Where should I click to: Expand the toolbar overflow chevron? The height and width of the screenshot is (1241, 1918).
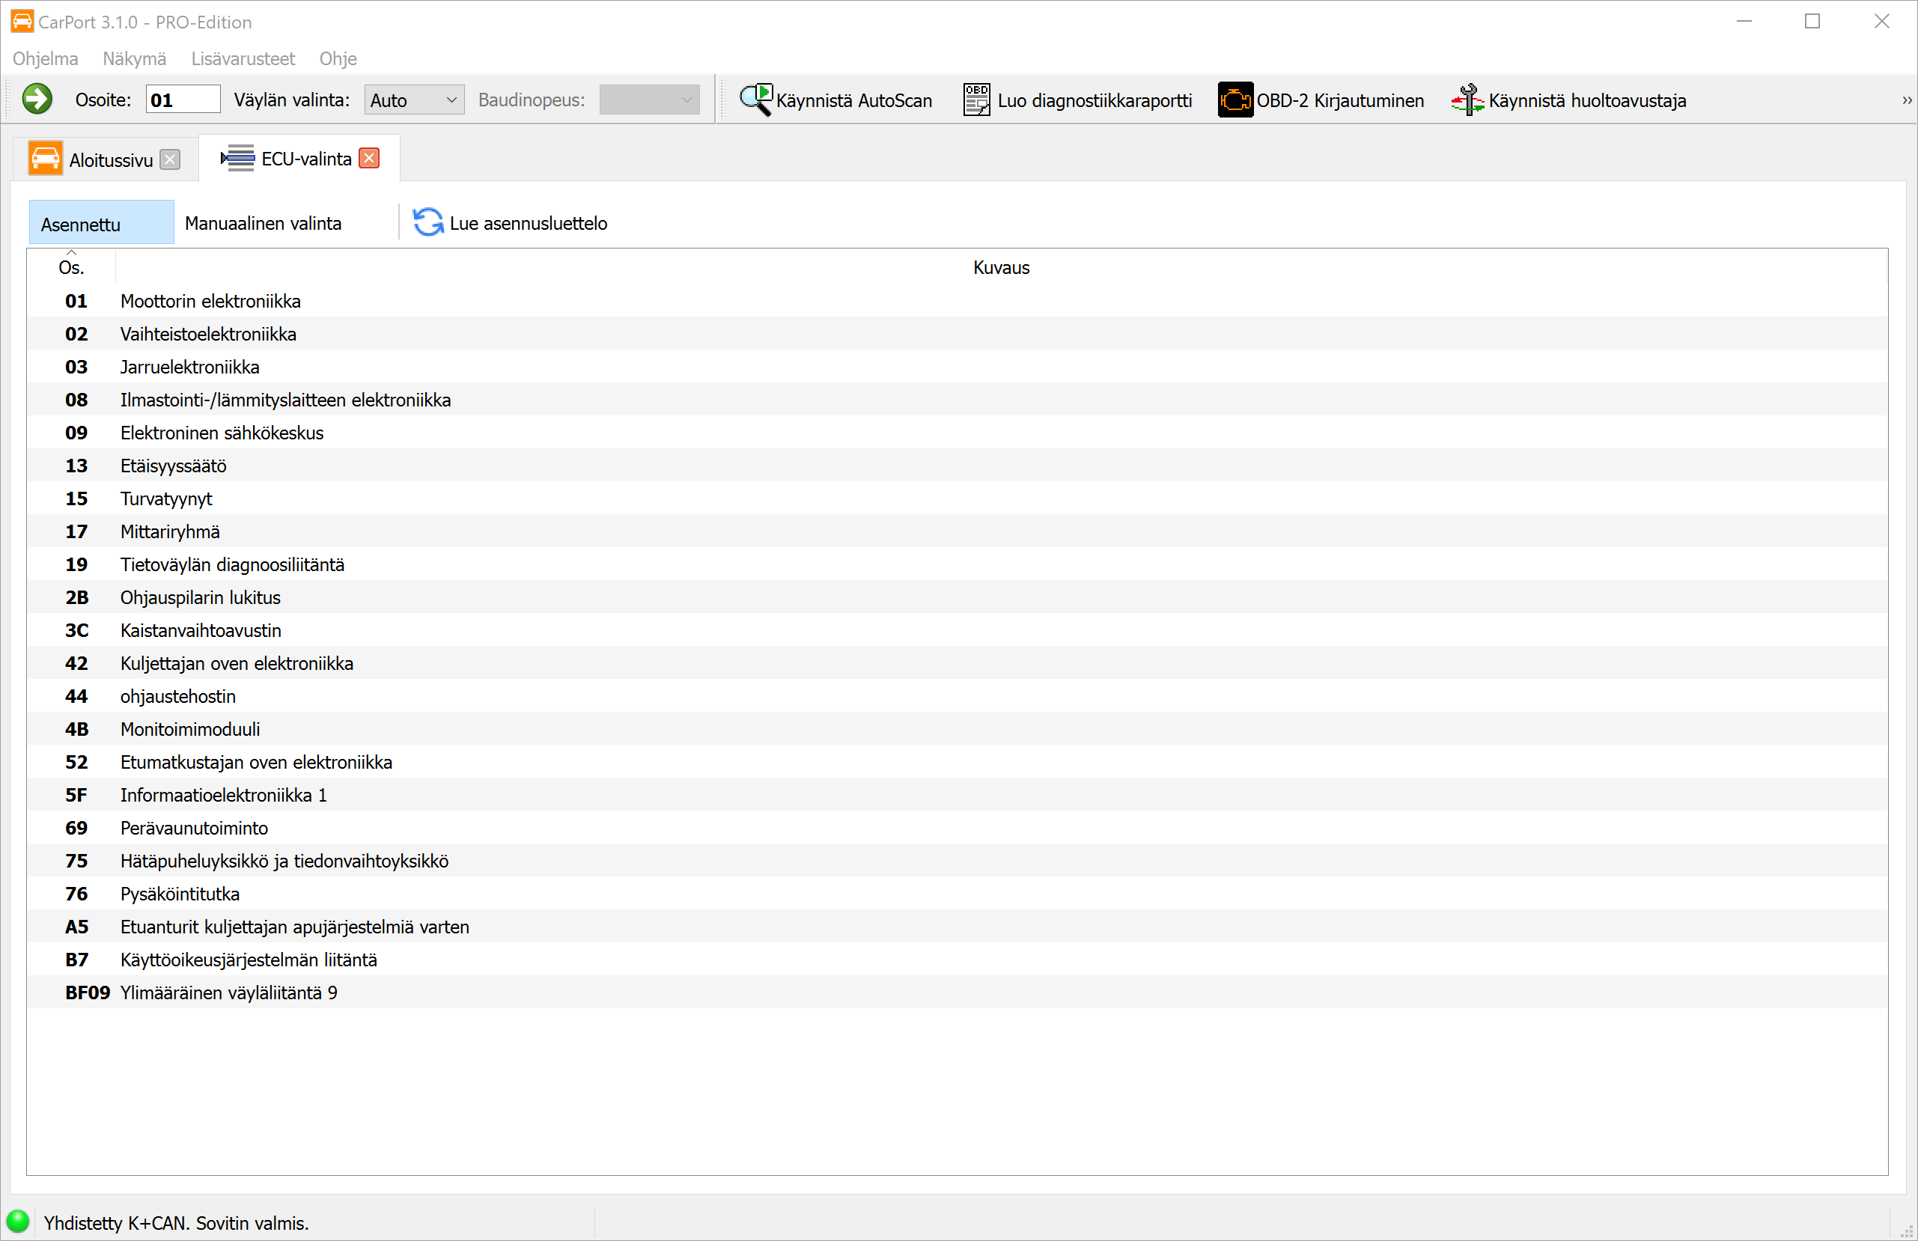tap(1907, 100)
